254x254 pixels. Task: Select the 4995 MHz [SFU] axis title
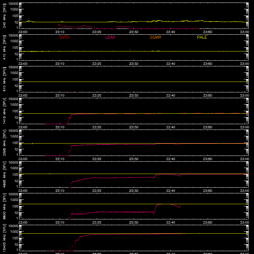pyautogui.click(x=4, y=174)
